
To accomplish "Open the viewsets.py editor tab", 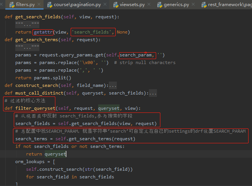I will (x=132, y=5).
